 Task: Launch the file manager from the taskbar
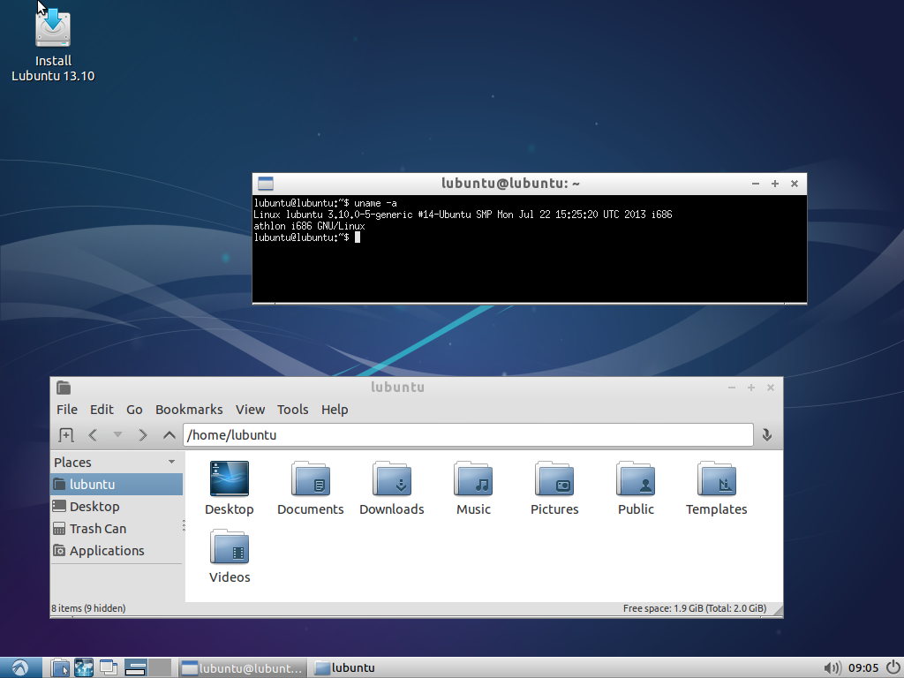[x=59, y=667]
